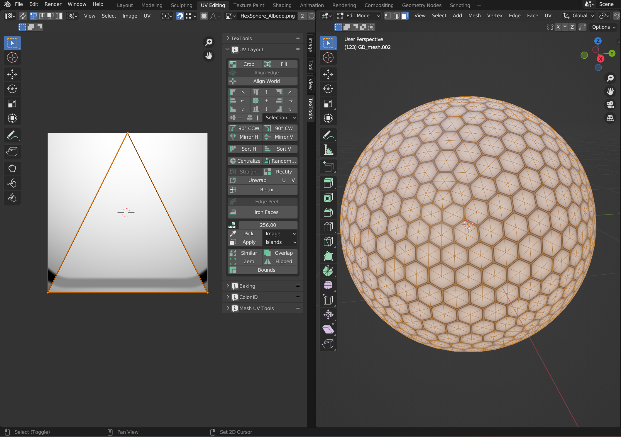This screenshot has width=621, height=437.
Task: Toggle UV sync selection in UV editor
Action: pos(23,16)
